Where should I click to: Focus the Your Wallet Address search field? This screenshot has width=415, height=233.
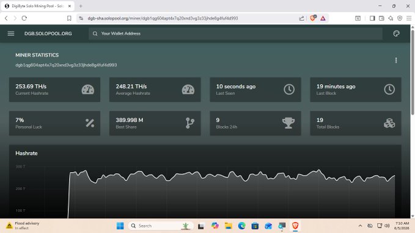coord(235,34)
